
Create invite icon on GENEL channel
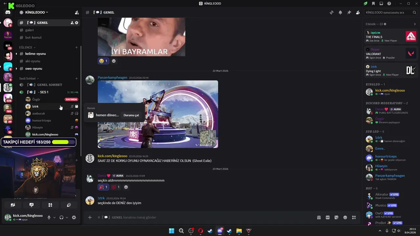pyautogui.click(x=72, y=23)
